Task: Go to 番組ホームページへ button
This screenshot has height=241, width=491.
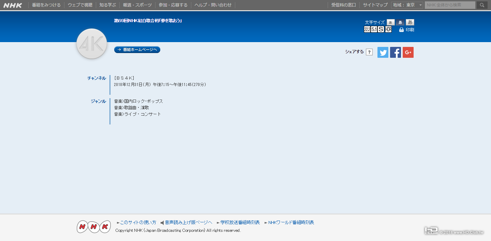Action: pyautogui.click(x=137, y=50)
